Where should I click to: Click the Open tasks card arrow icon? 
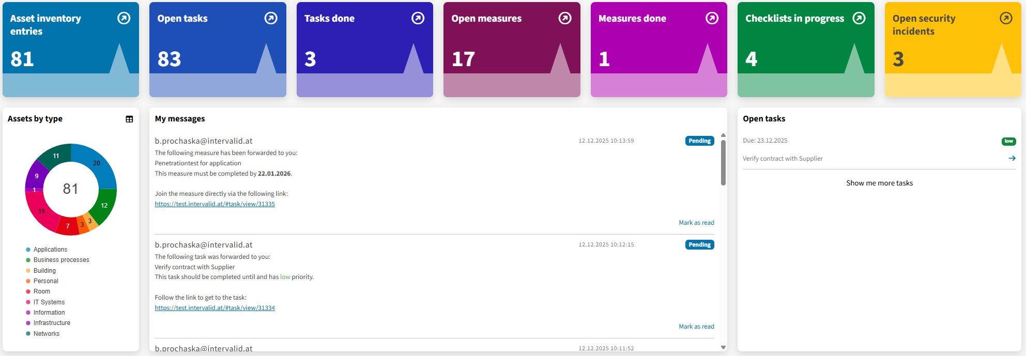(x=271, y=19)
